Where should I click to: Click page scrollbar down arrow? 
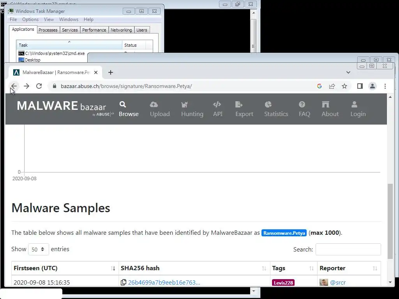pyautogui.click(x=390, y=282)
